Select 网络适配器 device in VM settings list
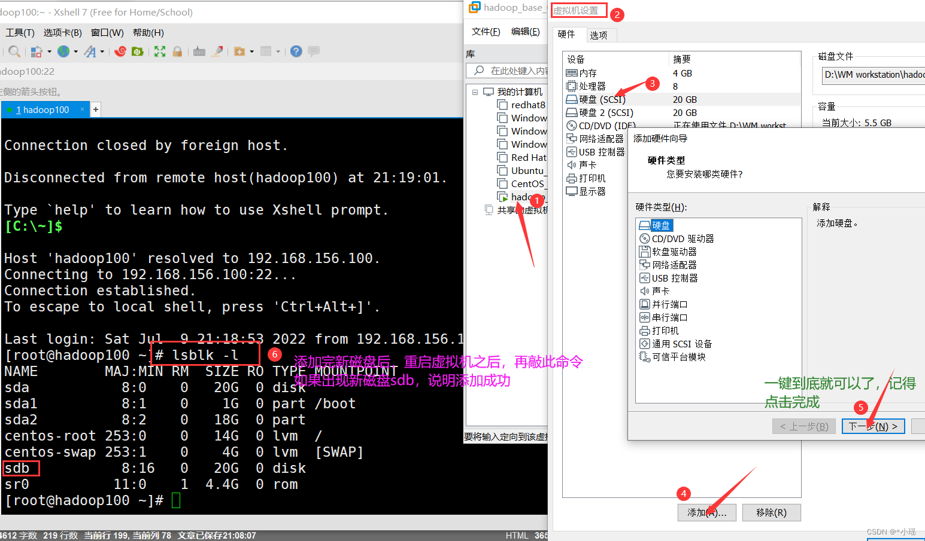The height and width of the screenshot is (541, 925). click(595, 139)
